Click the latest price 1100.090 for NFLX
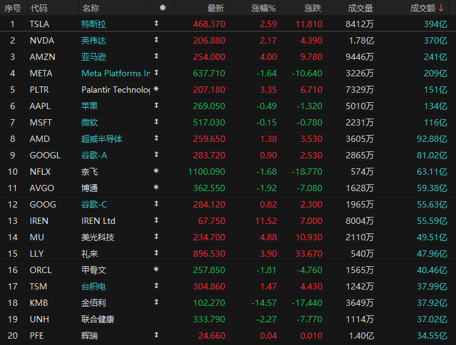The width and height of the screenshot is (456, 345). (x=206, y=172)
